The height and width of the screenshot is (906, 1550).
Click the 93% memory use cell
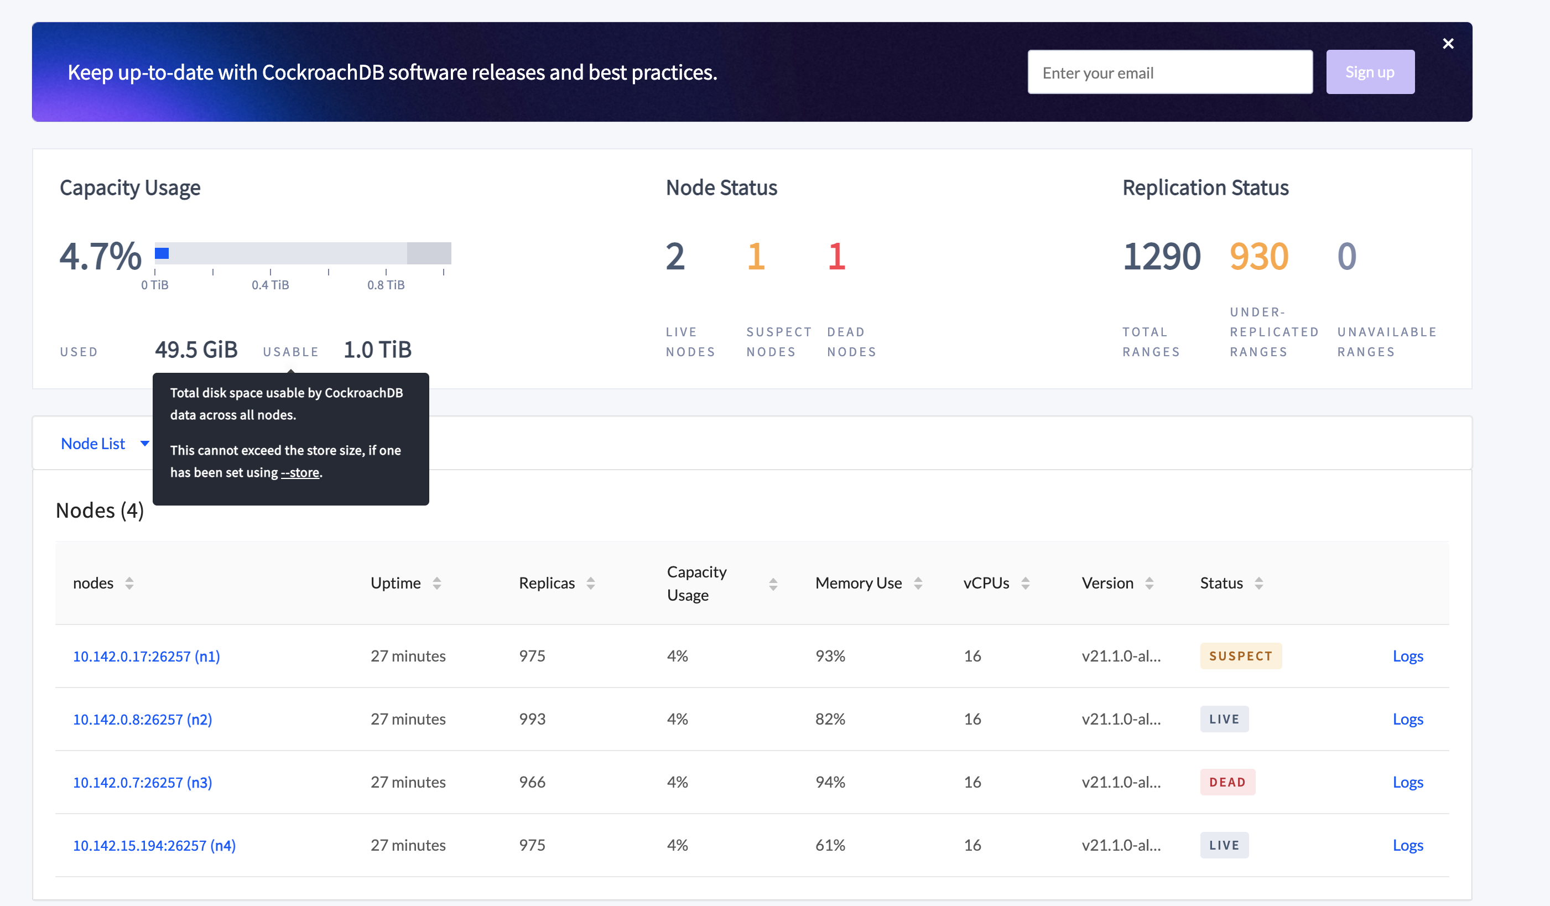point(830,657)
